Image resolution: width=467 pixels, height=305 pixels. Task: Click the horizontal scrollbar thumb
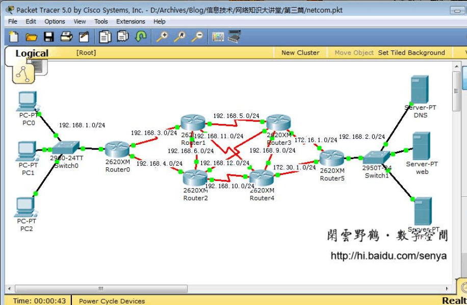click(101, 289)
